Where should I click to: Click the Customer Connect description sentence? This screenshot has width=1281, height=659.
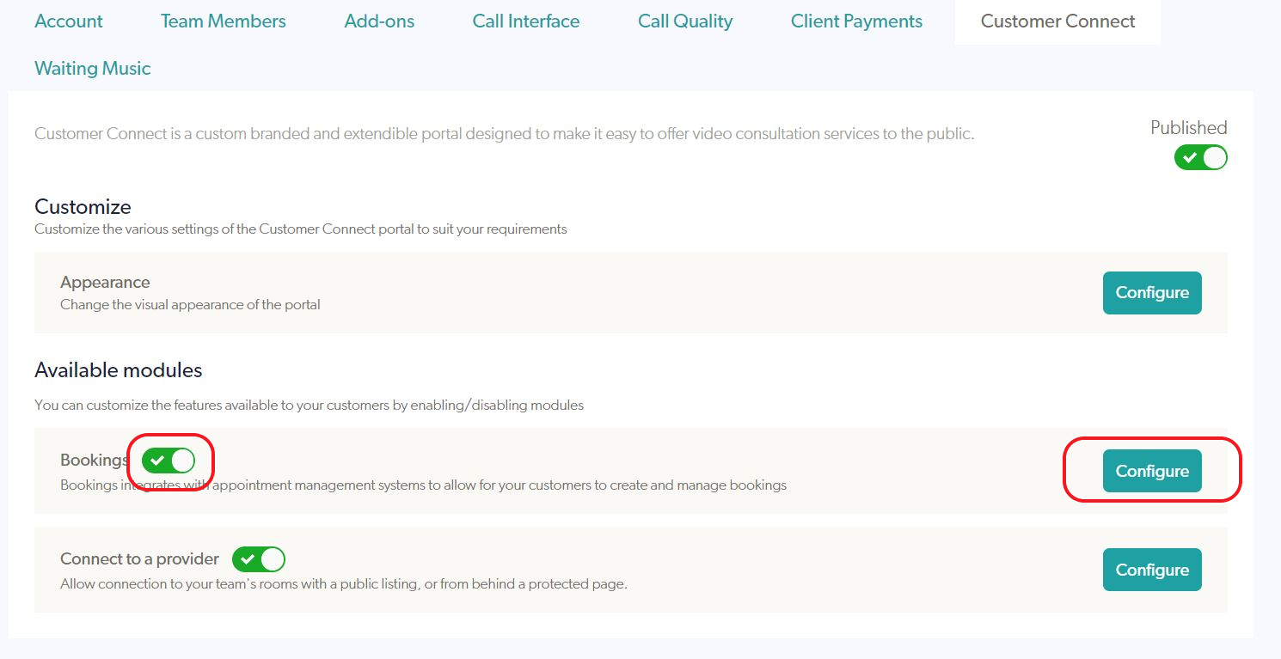pos(505,134)
